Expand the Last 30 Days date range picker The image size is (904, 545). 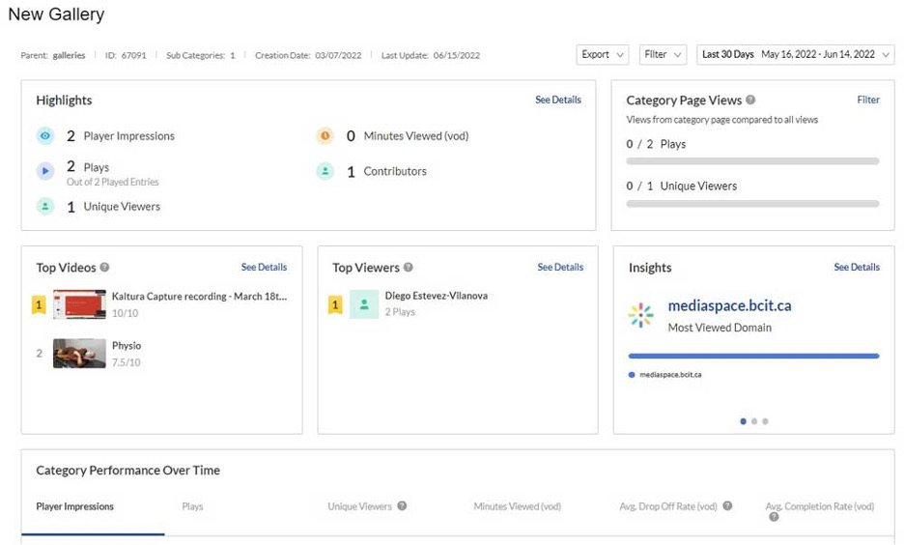(795, 55)
